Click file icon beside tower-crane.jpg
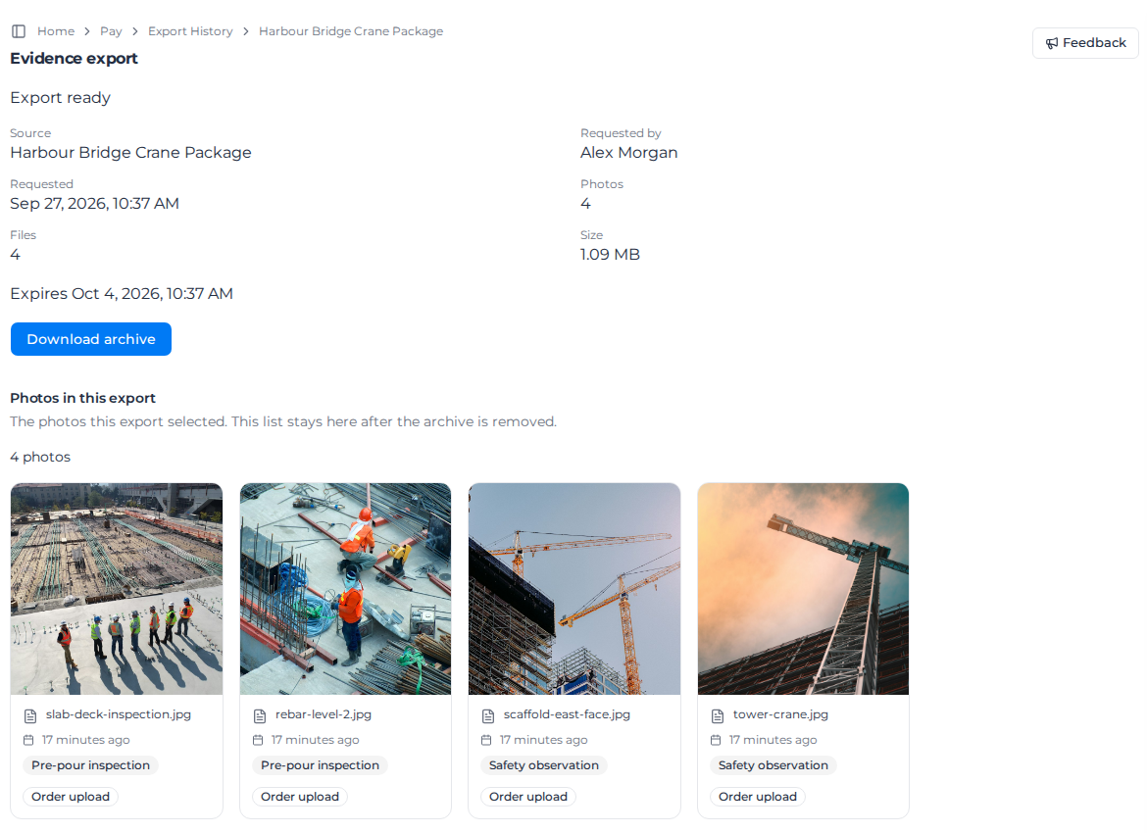The image size is (1147, 833). [718, 715]
